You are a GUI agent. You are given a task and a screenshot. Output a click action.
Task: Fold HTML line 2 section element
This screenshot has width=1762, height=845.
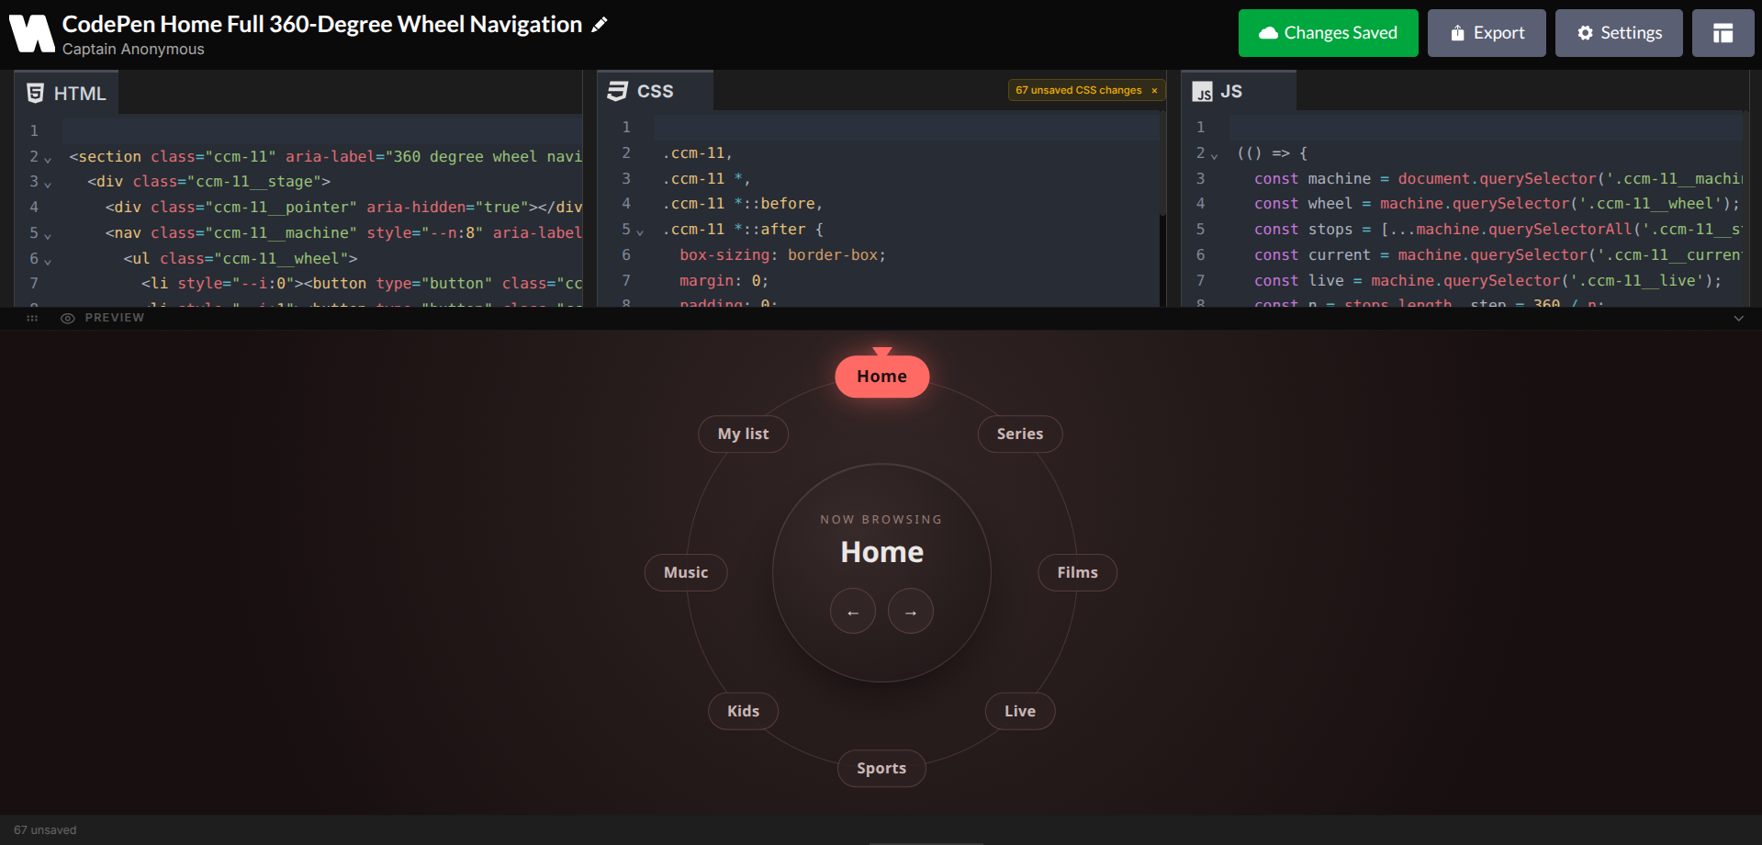(48, 158)
